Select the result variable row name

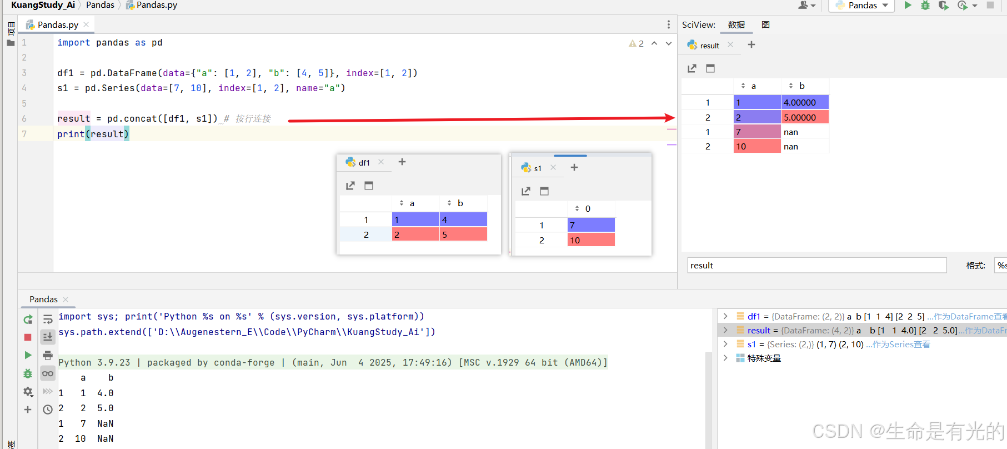759,330
